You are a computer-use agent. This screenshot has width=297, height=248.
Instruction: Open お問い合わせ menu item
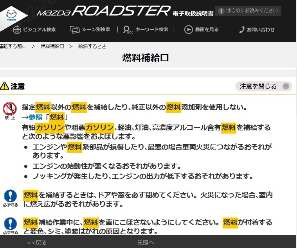(x=261, y=30)
